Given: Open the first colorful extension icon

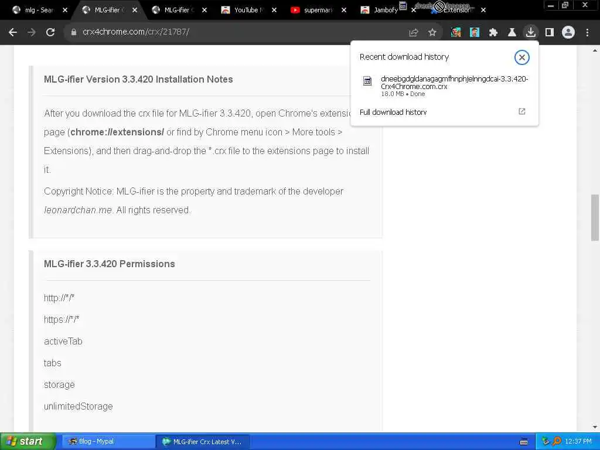Looking at the screenshot, I should [456, 33].
